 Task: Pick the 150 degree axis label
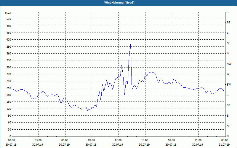pyautogui.click(x=9, y=102)
